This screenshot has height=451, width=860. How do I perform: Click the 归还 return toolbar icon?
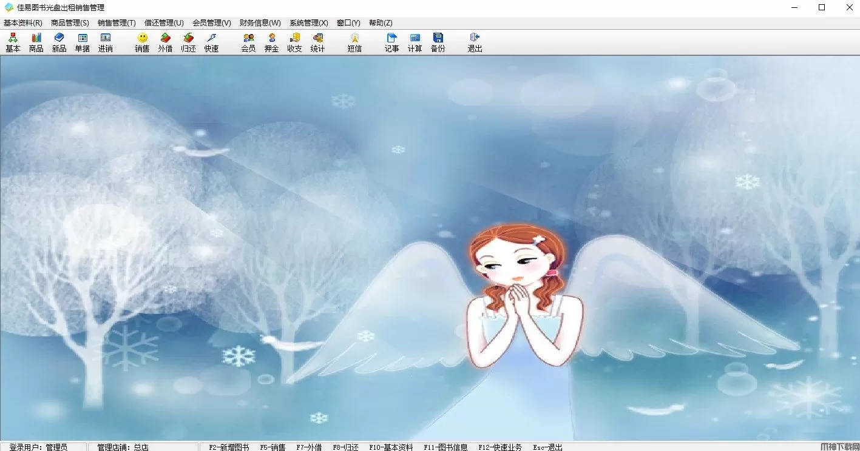click(188, 42)
